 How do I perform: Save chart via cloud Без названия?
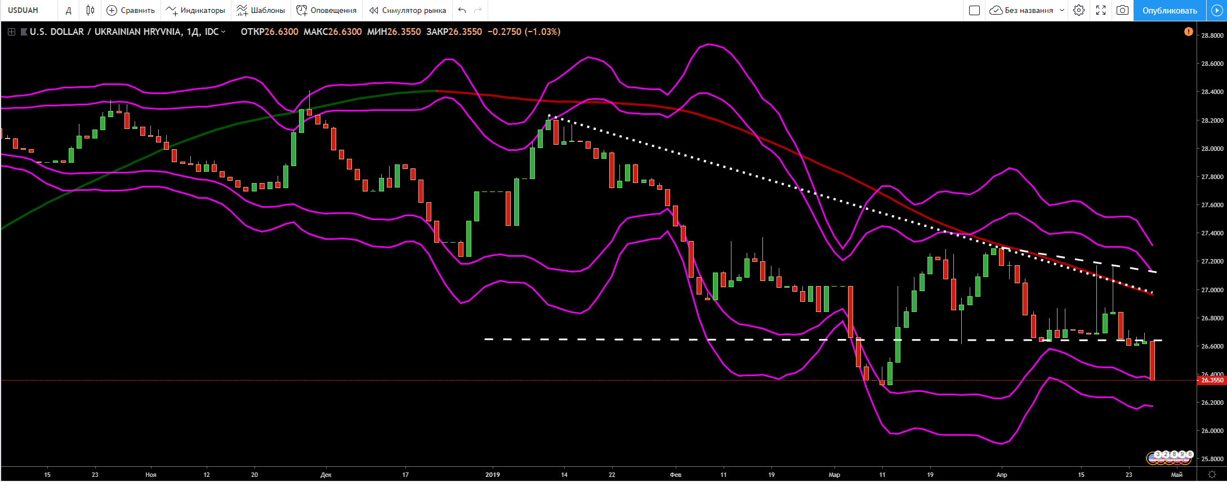pos(1021,10)
